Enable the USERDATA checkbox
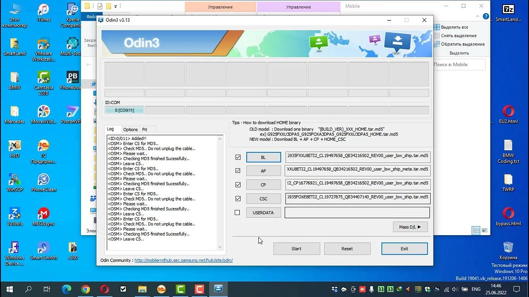This screenshot has height=297, width=529. (237, 212)
